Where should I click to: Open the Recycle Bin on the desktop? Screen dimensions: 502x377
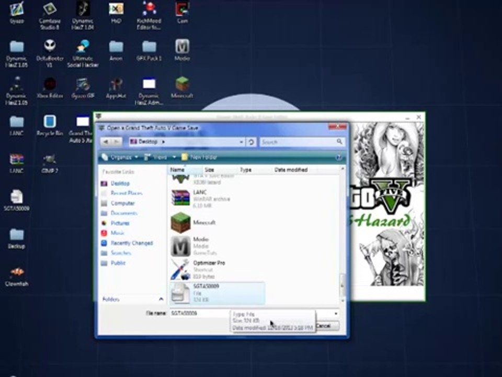(x=50, y=126)
